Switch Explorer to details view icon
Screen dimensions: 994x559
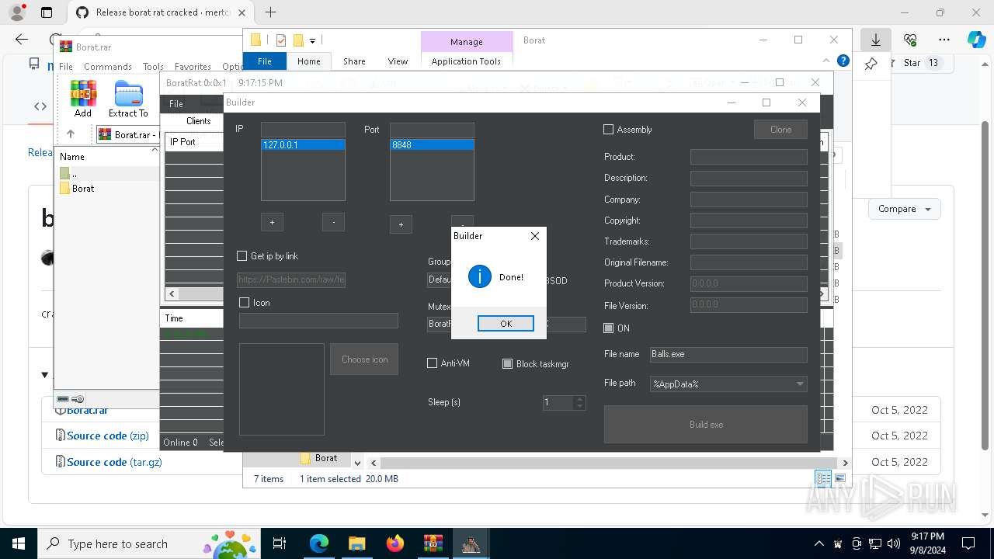tap(823, 479)
